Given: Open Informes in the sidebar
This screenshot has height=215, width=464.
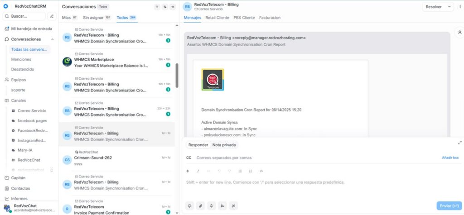Looking at the screenshot, I should 16,199.
